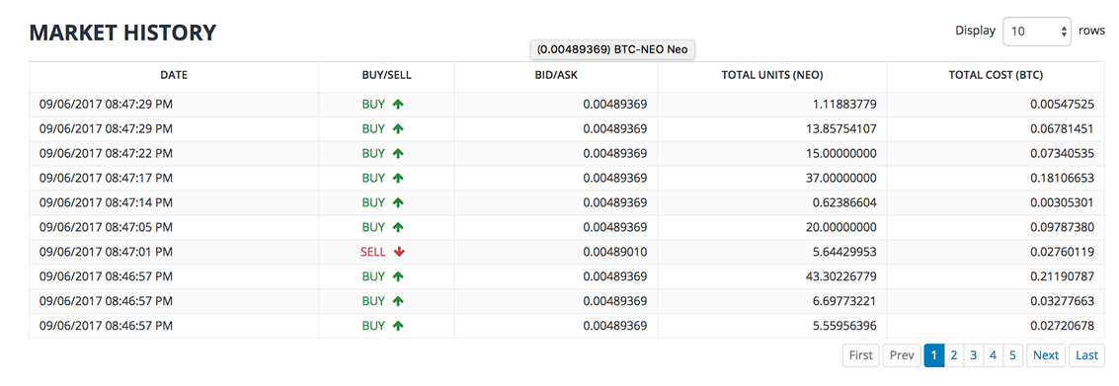Click total cost 0.02760119

tap(1062, 252)
